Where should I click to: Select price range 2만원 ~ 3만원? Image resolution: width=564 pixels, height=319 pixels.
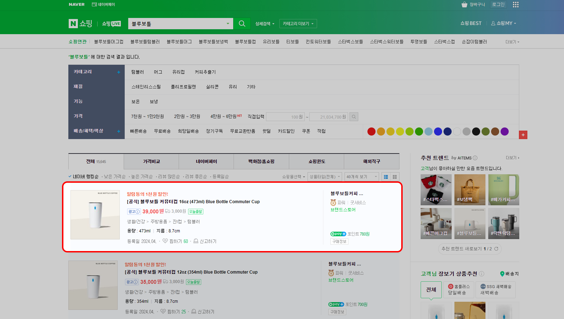(187, 117)
